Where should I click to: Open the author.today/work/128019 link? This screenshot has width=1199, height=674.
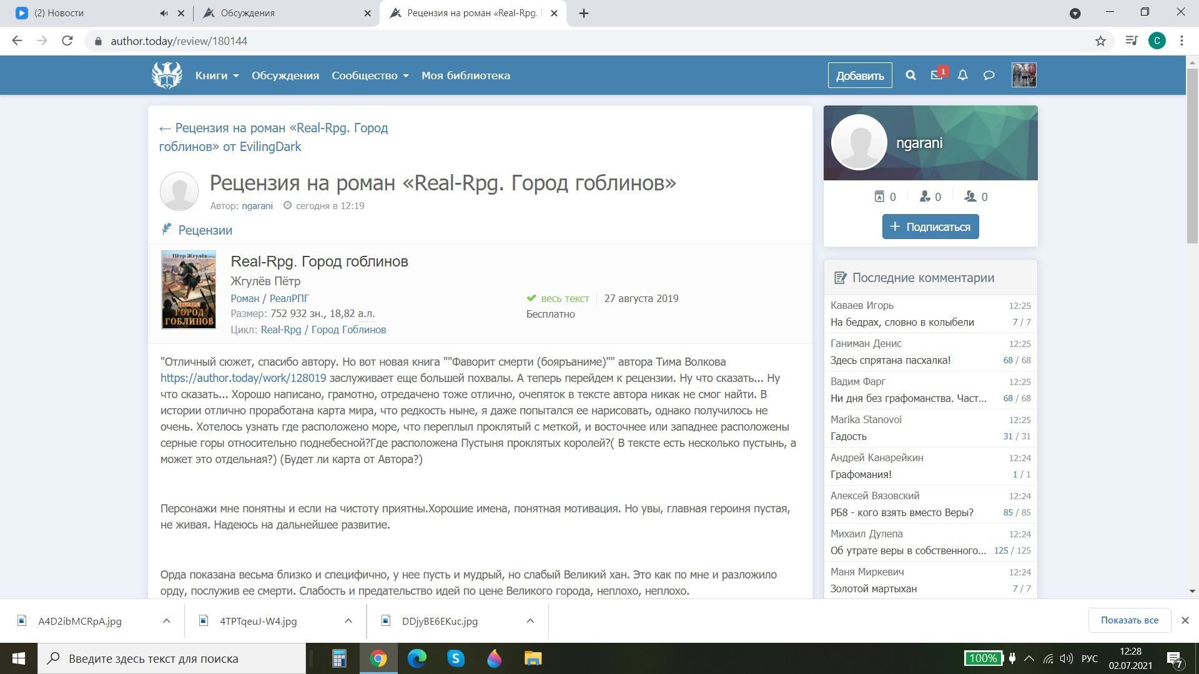point(243,378)
